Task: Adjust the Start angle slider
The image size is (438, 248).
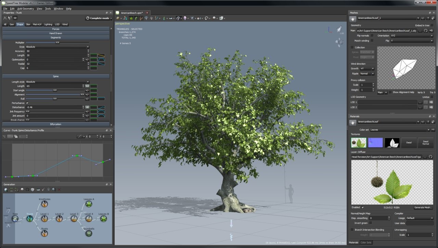Action: click(55, 90)
